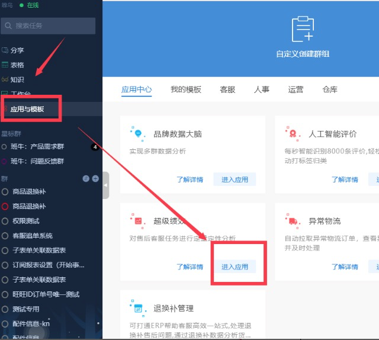379x340 pixels.
Task: Click the 表格 table icon
Action: point(5,65)
